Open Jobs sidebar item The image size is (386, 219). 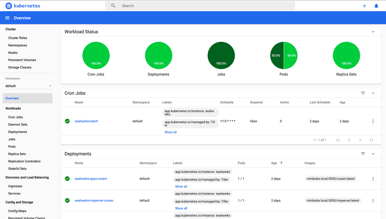(x=12, y=140)
